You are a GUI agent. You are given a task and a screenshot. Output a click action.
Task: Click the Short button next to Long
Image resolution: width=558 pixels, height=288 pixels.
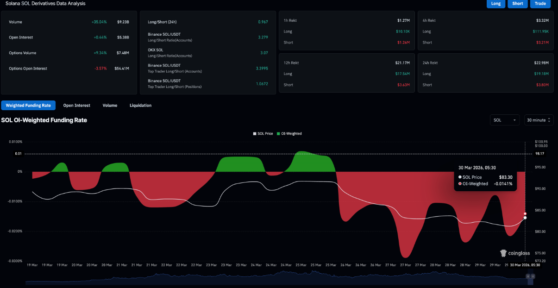(517, 4)
